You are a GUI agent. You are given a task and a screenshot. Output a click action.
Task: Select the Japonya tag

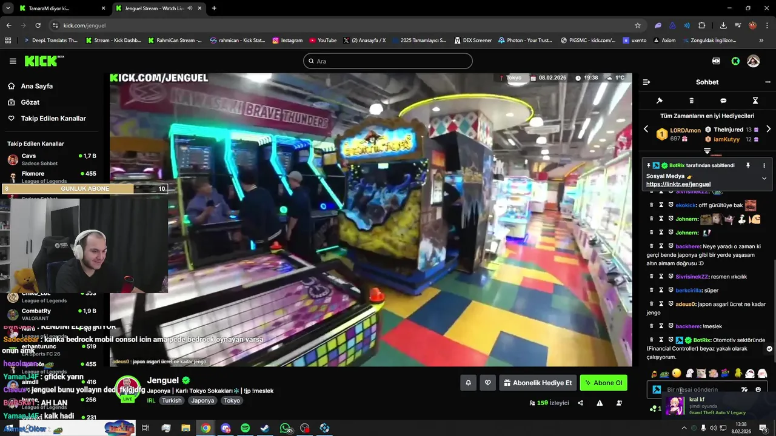coord(202,400)
